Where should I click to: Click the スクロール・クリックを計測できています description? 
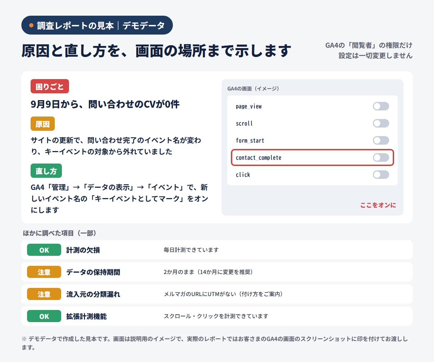point(216,316)
